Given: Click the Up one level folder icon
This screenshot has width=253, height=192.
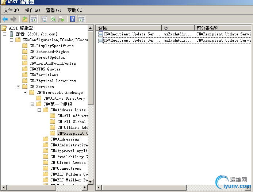Looking at the screenshot, I should tap(25, 19).
